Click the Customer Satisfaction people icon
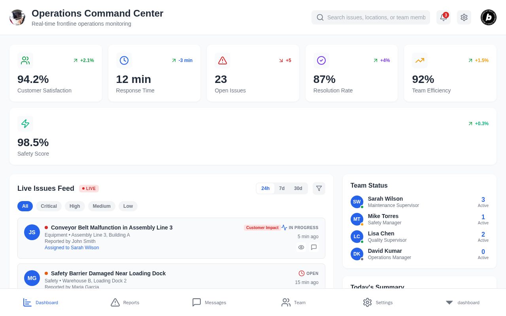 pyautogui.click(x=25, y=60)
